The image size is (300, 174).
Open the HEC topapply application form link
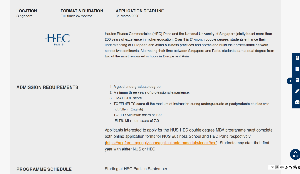161,143
